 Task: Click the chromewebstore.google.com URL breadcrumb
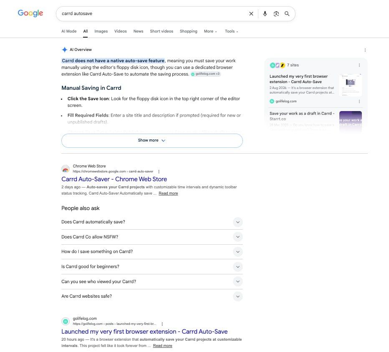pos(113,172)
